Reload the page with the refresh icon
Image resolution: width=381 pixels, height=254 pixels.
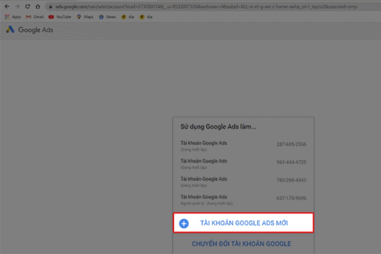pyautogui.click(x=28, y=7)
